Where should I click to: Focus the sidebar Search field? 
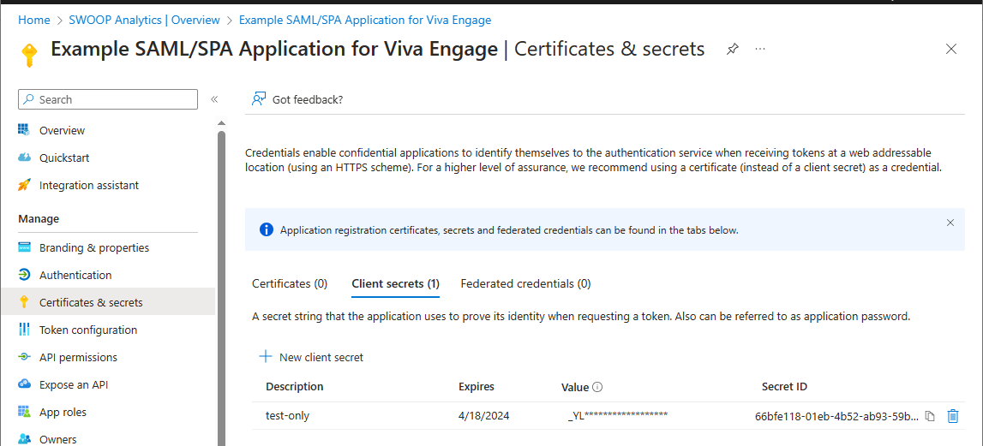[x=108, y=99]
